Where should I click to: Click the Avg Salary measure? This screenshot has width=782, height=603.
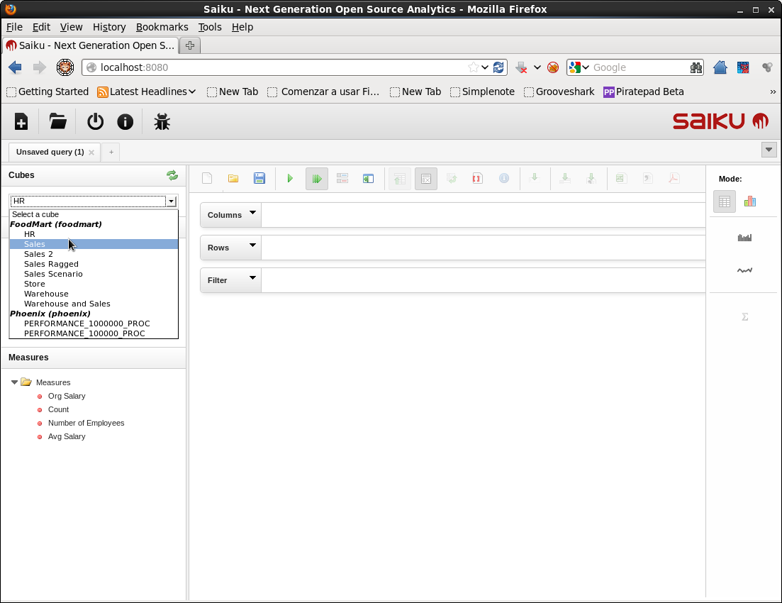pos(67,436)
